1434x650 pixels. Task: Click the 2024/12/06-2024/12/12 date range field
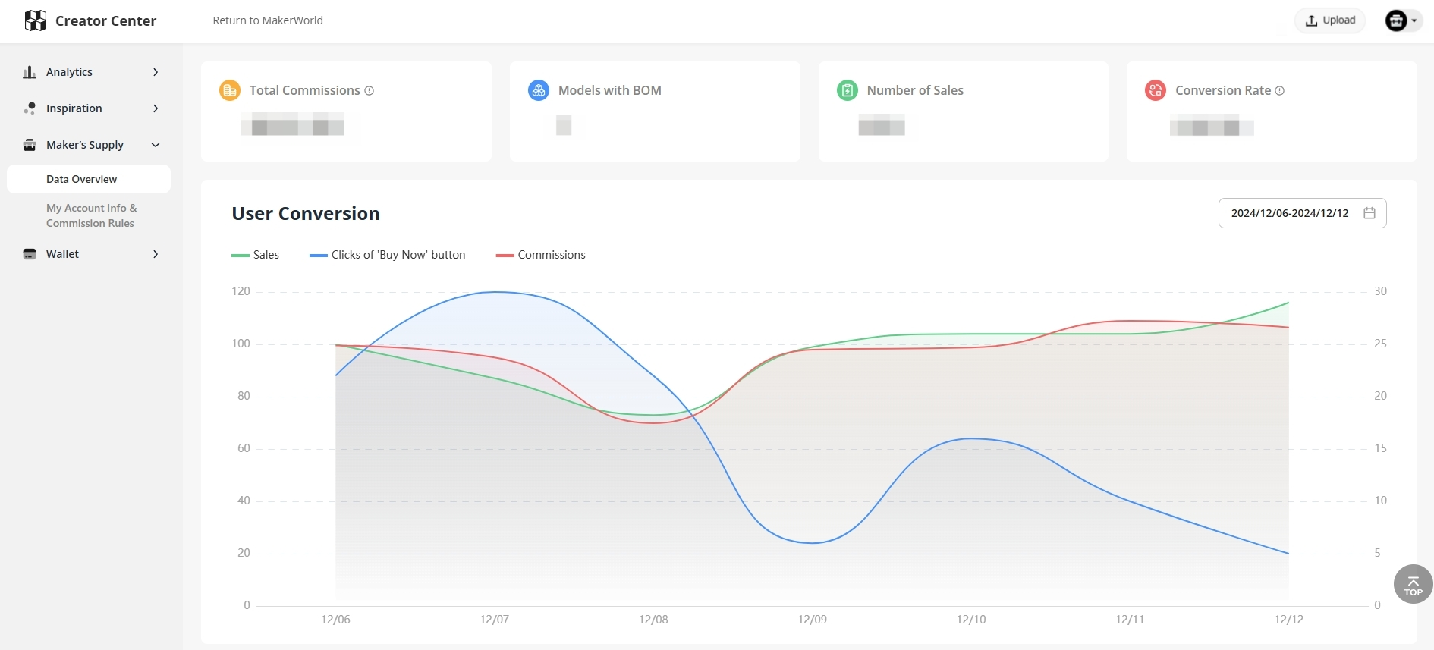[x=1302, y=213]
